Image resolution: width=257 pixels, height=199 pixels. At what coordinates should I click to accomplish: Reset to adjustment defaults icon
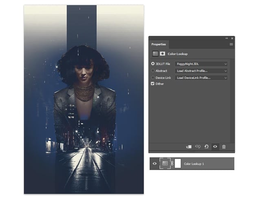coord(206,146)
